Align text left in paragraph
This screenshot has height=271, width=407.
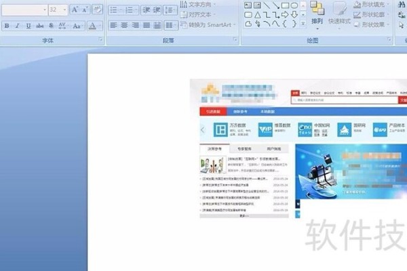(x=113, y=25)
